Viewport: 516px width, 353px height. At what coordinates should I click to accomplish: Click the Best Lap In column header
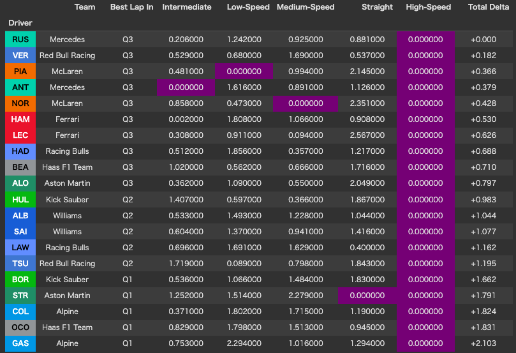pyautogui.click(x=131, y=7)
